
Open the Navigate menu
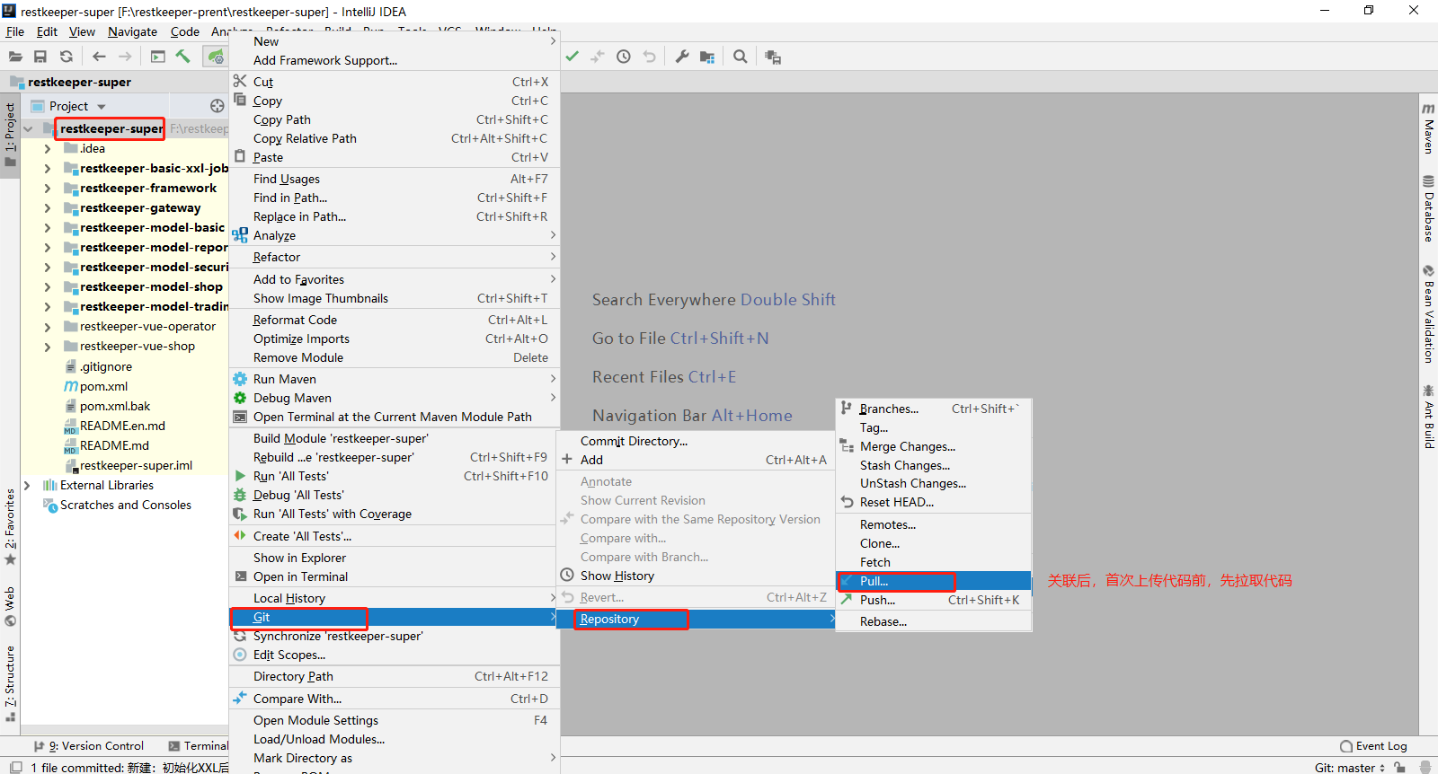click(132, 31)
